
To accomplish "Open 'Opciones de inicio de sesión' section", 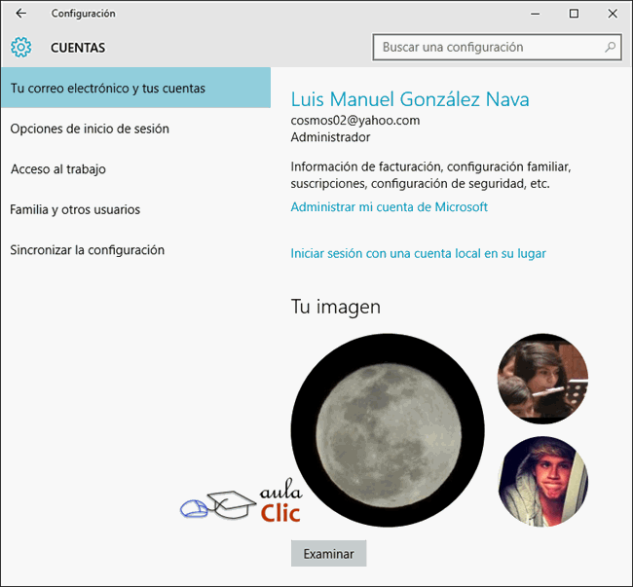I will click(x=90, y=128).
